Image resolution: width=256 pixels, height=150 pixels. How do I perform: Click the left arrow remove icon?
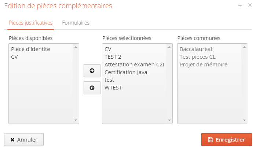tap(92, 88)
